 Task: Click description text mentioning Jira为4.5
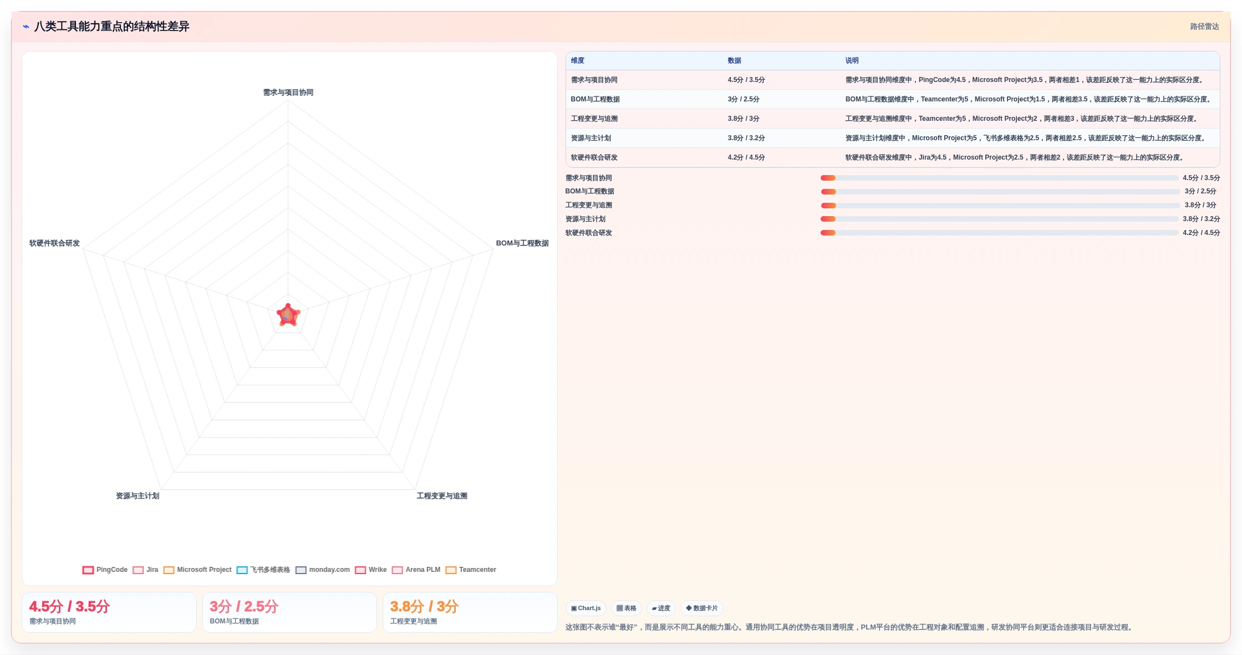point(1016,157)
